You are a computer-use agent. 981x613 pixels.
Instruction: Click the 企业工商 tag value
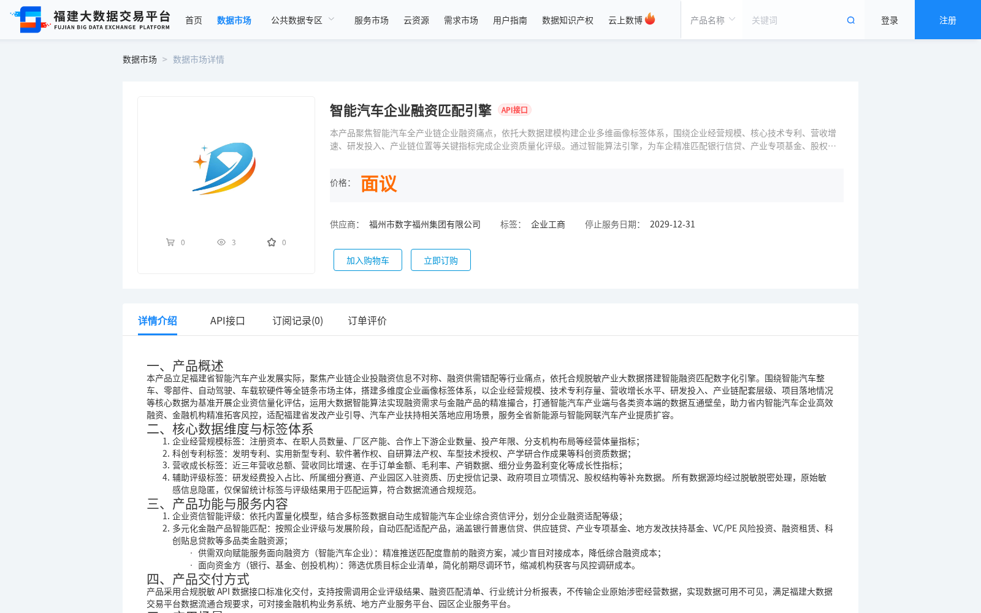548,224
